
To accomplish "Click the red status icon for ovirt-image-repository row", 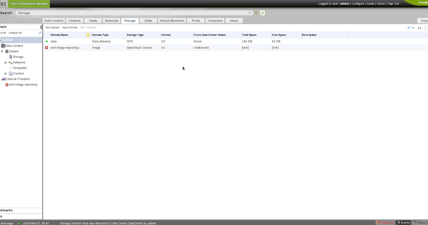I will coord(46,47).
